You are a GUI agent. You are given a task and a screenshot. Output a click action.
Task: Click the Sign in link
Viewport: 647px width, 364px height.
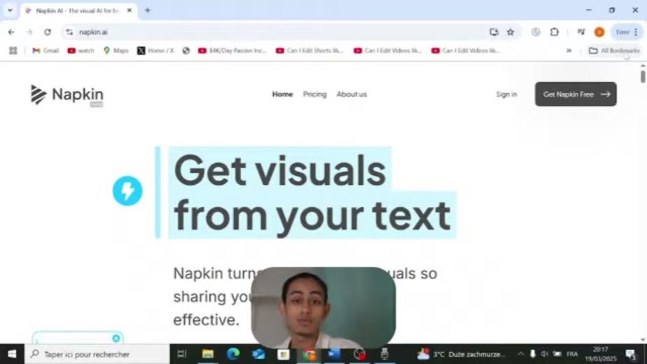[506, 94]
